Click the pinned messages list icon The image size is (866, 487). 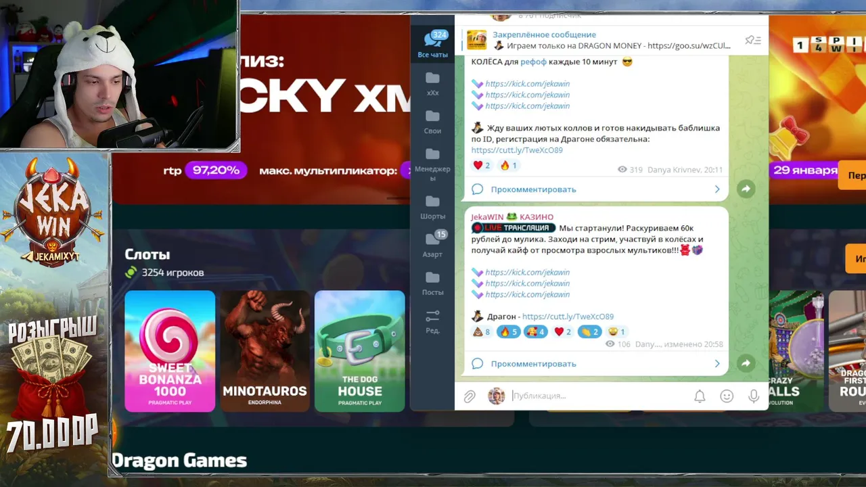(753, 40)
